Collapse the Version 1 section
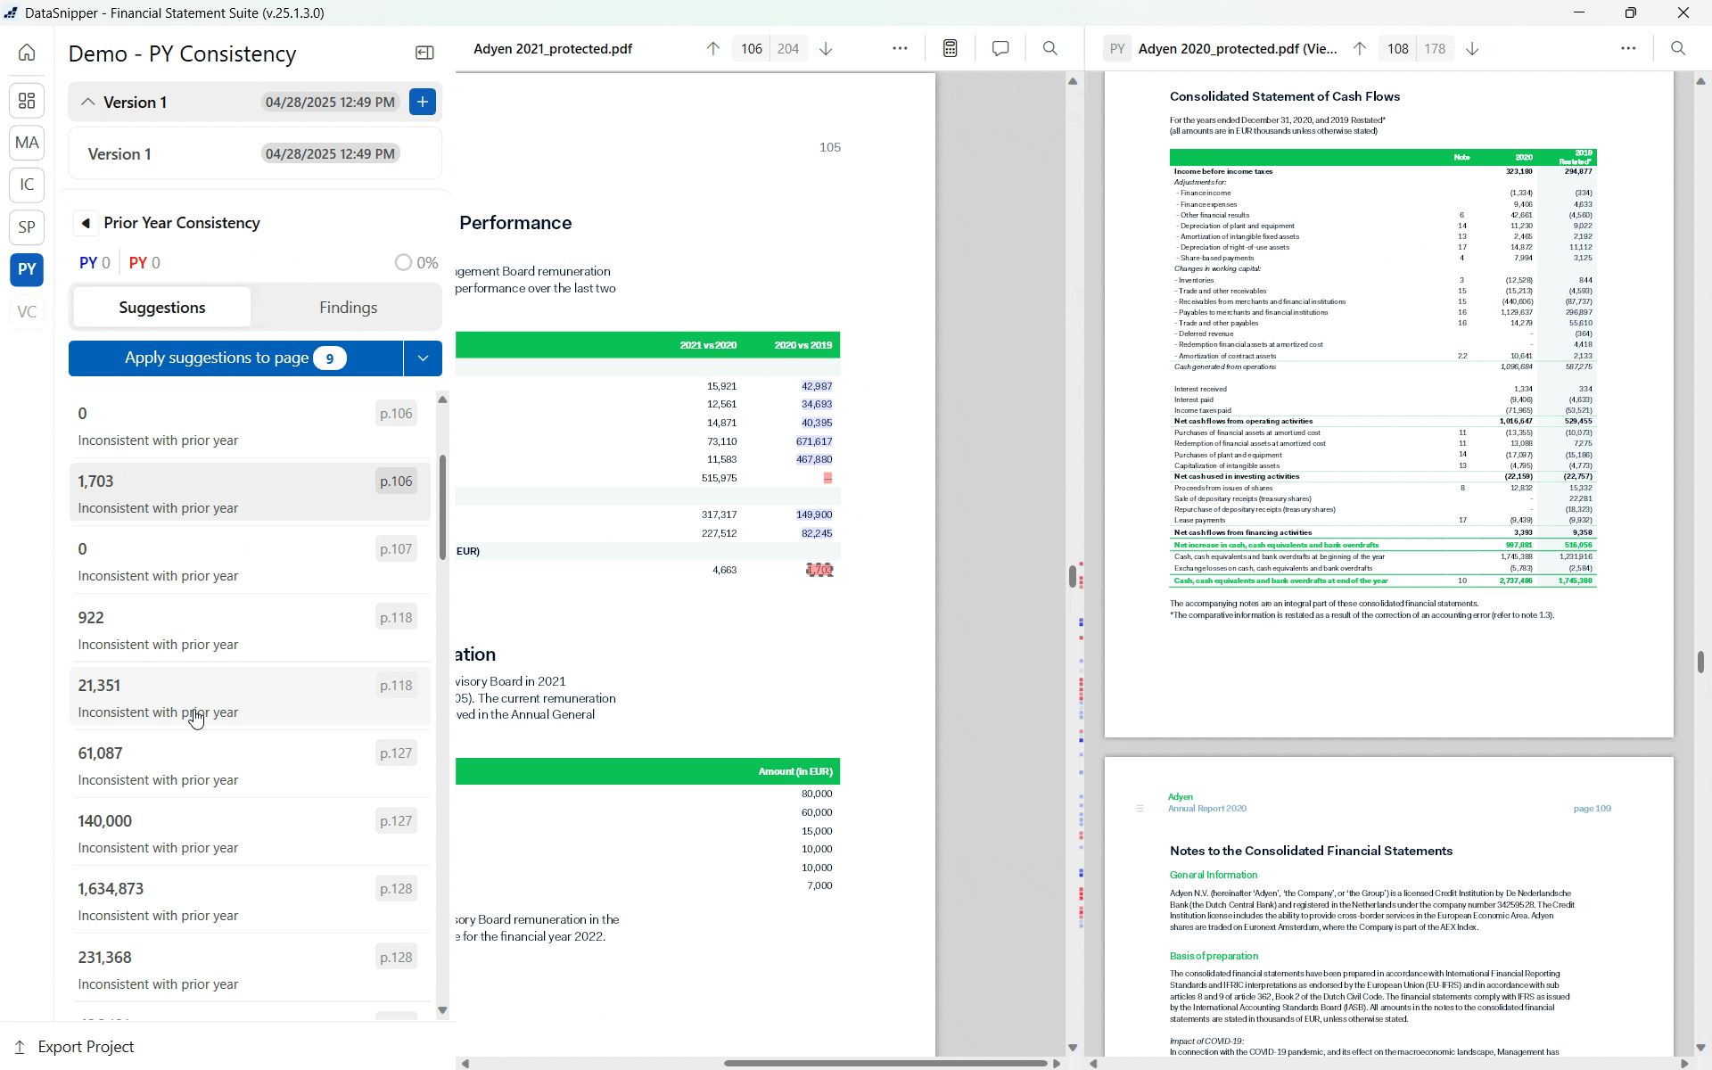1712x1070 pixels. [87, 102]
